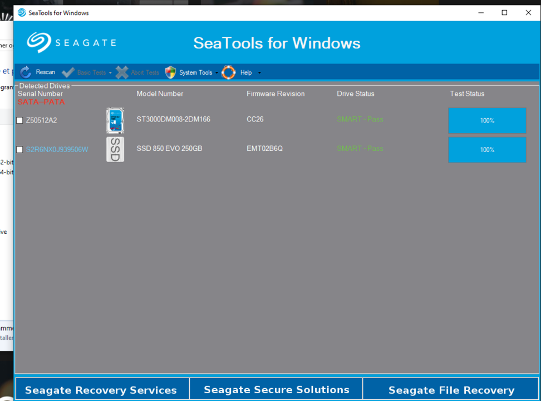Click the SATA--PATA red group label
This screenshot has width=541, height=401.
click(41, 102)
